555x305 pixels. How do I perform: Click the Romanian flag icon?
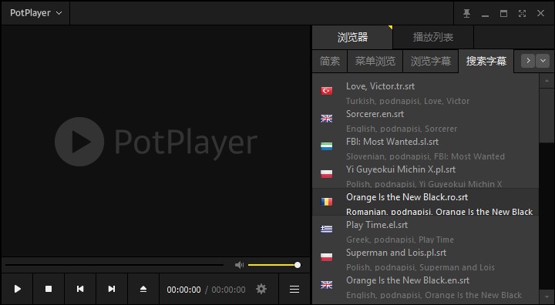(x=326, y=201)
